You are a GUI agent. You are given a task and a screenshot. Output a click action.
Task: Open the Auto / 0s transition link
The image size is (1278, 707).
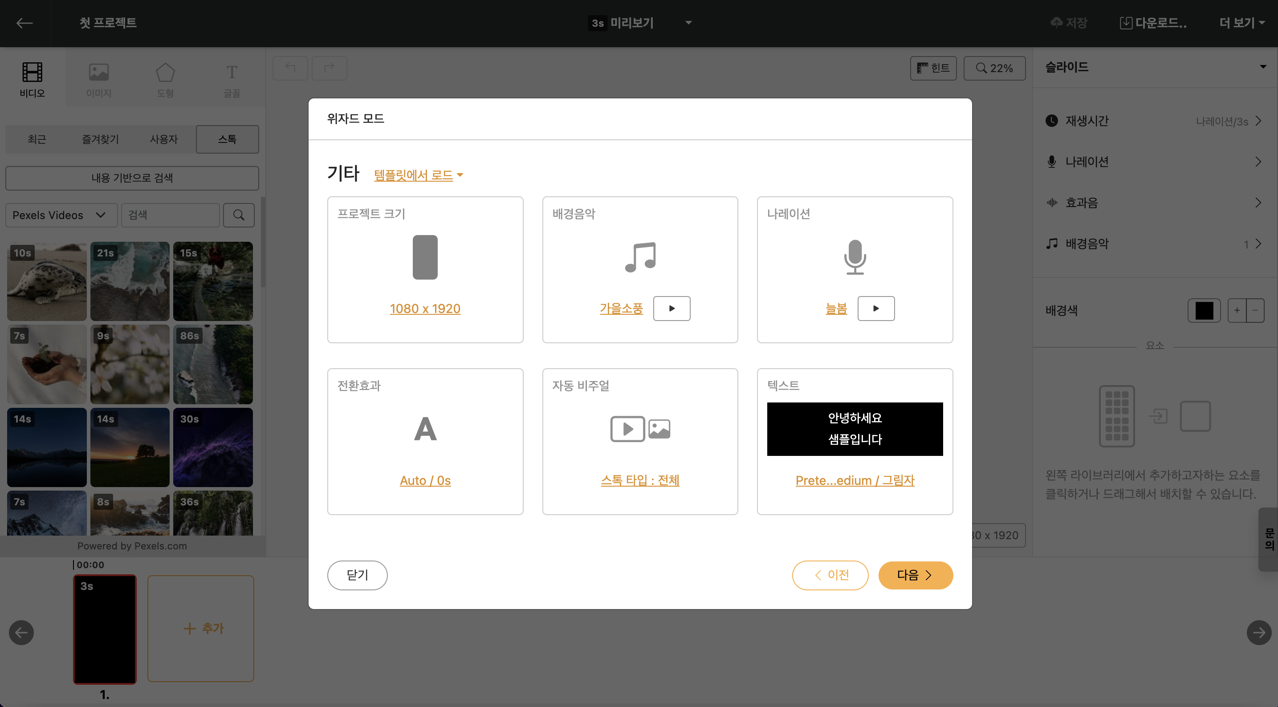pyautogui.click(x=425, y=480)
